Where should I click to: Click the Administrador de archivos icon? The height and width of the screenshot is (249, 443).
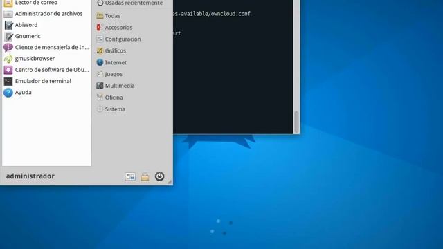tap(8, 14)
